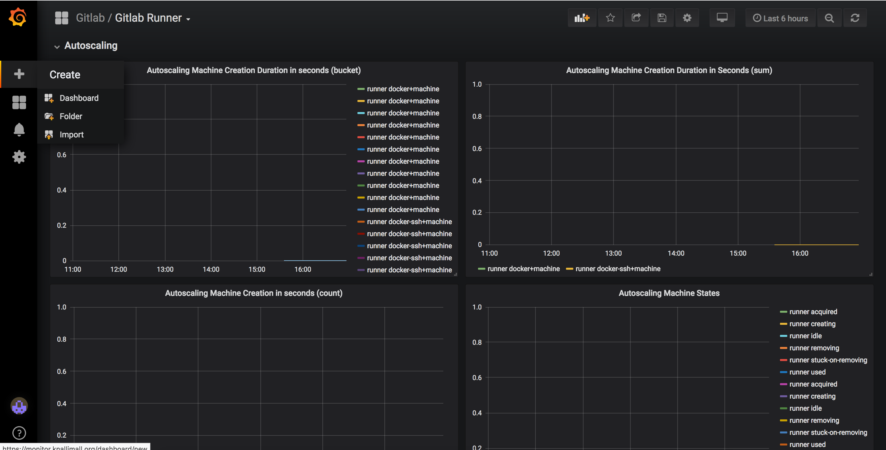Zoom out time range with magnifier icon
The height and width of the screenshot is (450, 886).
829,18
